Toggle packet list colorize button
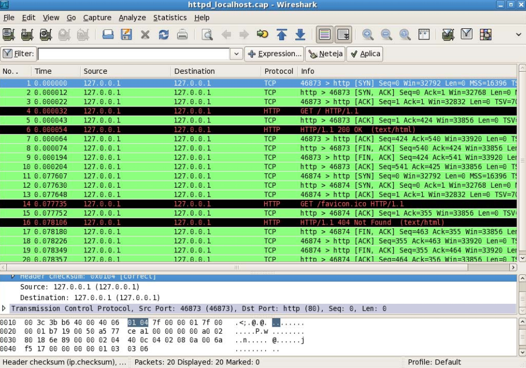Screen dimensions: 526x368 [324, 35]
